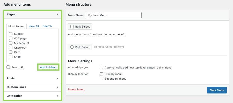
Task: Expand the Categories section
Action: click(57, 96)
